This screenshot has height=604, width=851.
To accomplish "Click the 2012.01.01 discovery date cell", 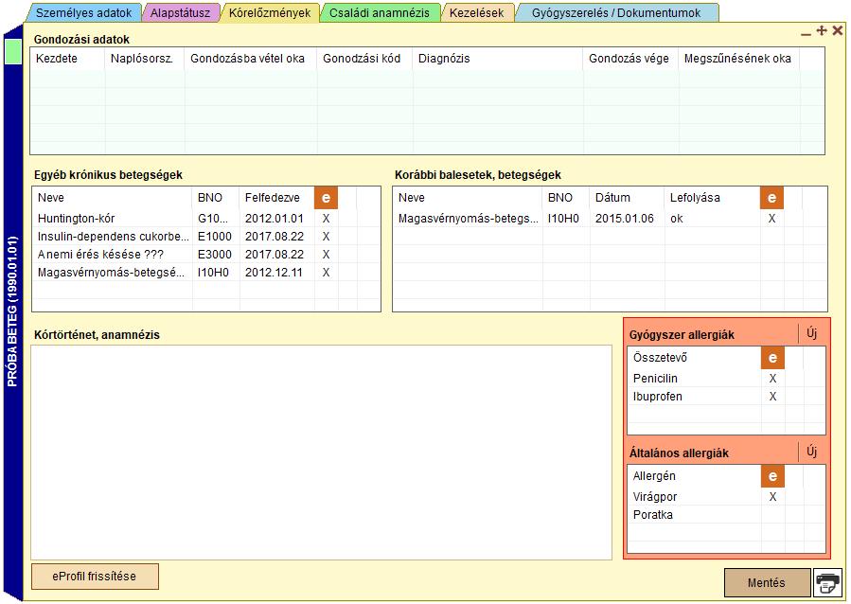I will pos(275,218).
